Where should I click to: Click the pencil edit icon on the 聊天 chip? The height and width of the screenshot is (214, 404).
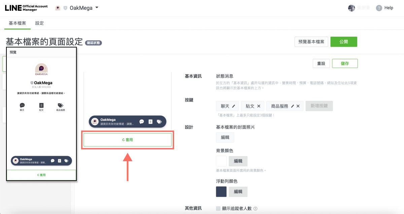click(234, 106)
